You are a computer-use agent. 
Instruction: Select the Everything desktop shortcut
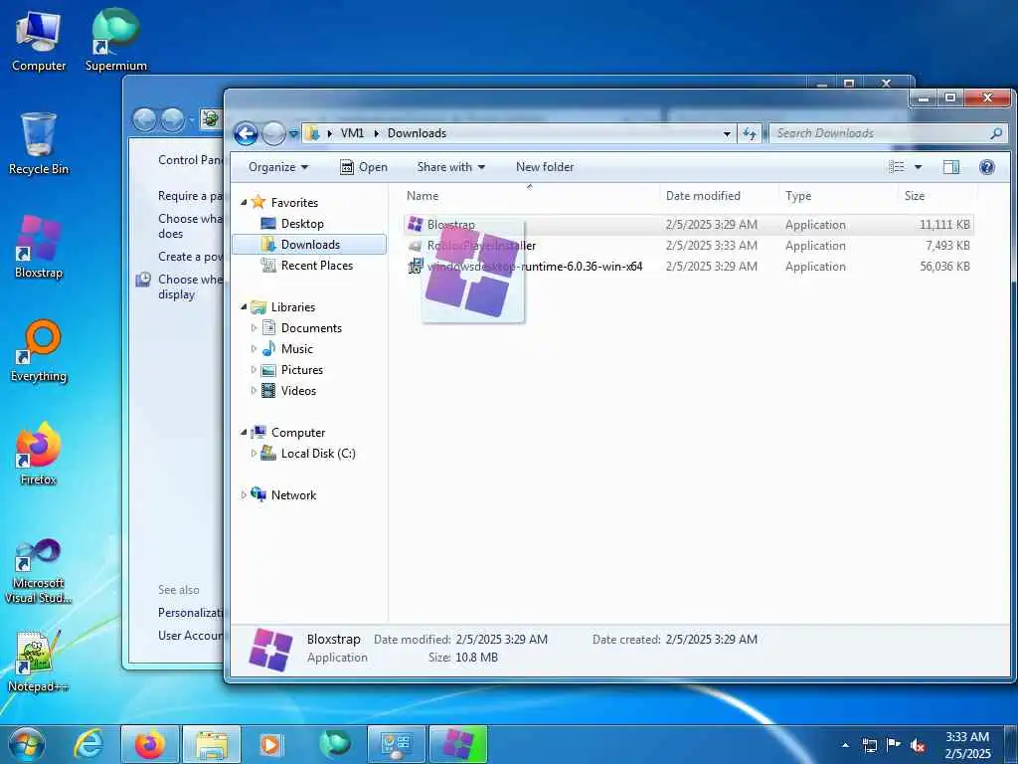tap(39, 351)
